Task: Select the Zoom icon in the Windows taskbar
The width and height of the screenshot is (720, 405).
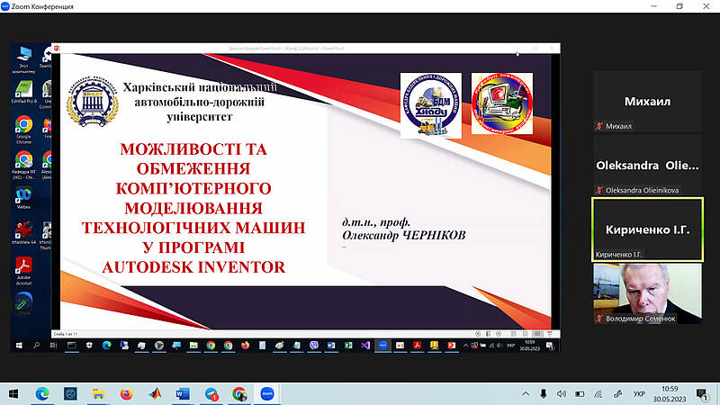Action: (267, 393)
